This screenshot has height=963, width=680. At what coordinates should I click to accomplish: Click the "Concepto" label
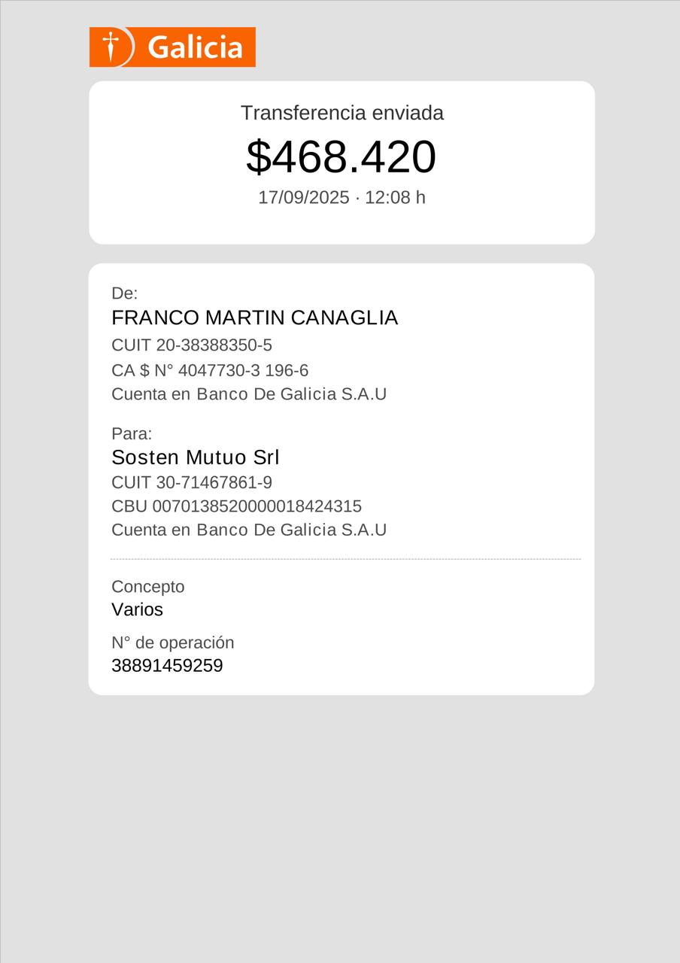coord(148,587)
